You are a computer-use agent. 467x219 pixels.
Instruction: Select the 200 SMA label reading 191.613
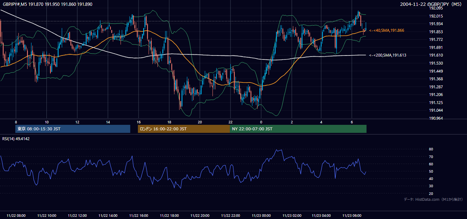[388, 55]
